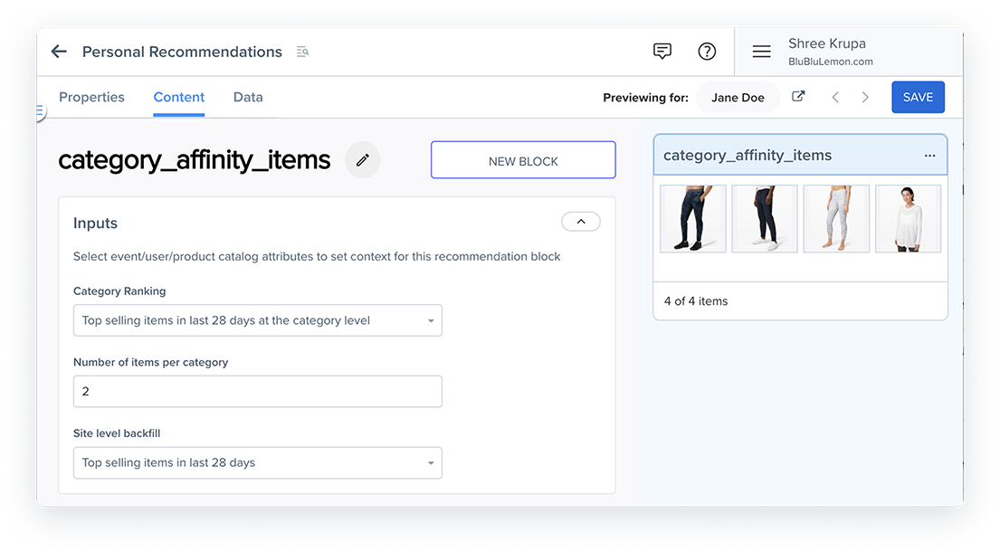Switch to the Data tab
Screen dimensions: 1000x552
pos(248,98)
